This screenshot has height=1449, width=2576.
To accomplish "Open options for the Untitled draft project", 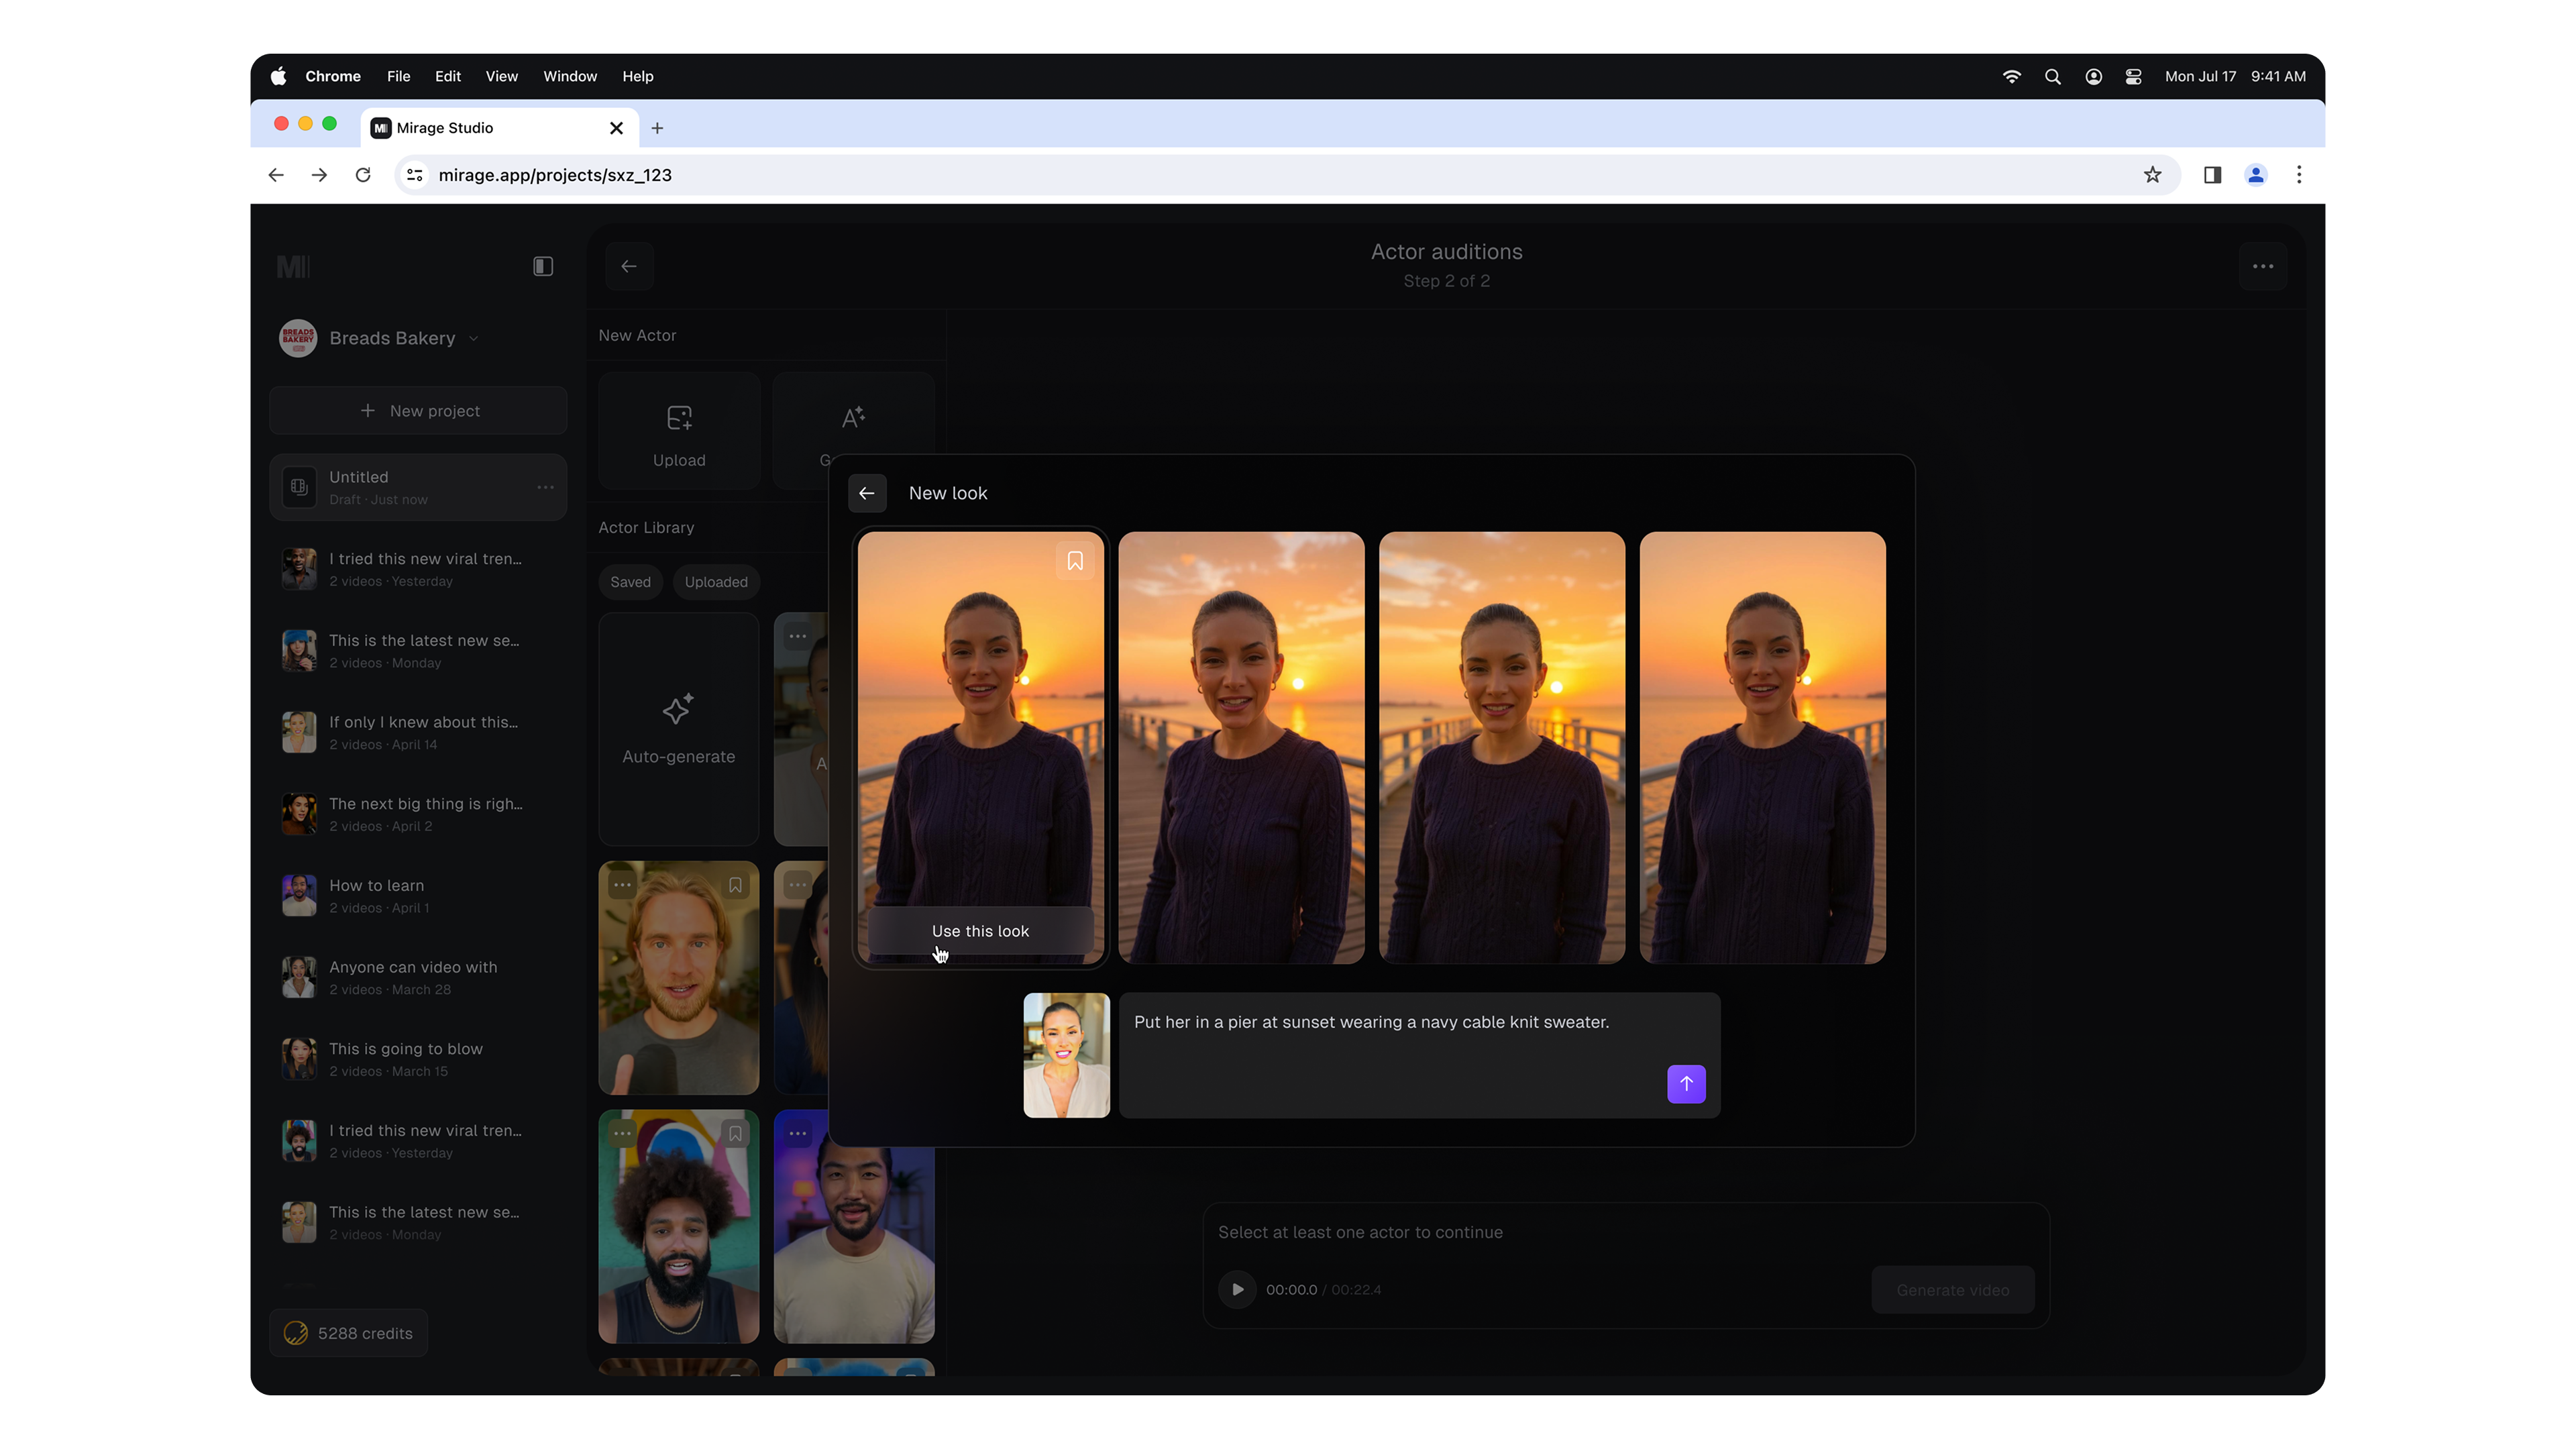I will pos(545,487).
